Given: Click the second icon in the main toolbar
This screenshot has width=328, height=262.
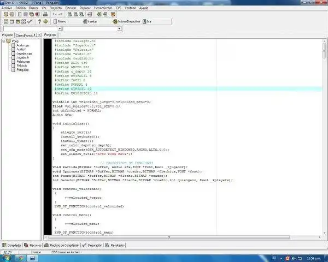Looking at the screenshot, I should click(x=11, y=14).
